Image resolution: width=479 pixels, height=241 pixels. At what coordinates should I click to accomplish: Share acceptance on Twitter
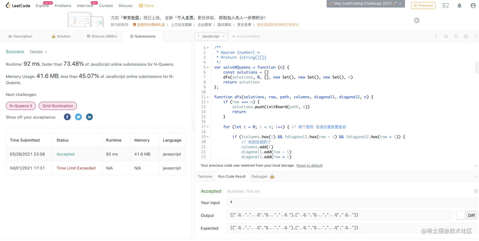coord(78,117)
